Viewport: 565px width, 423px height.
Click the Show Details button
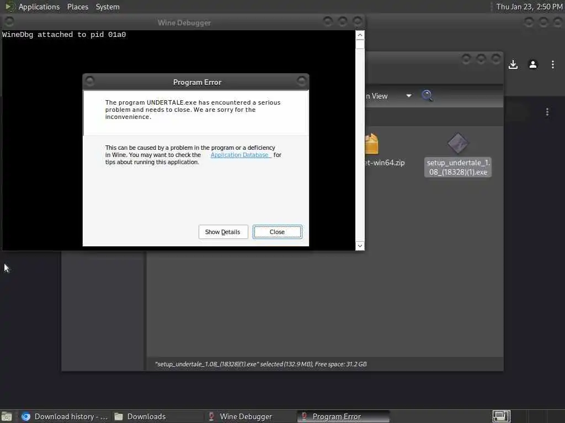(x=223, y=232)
